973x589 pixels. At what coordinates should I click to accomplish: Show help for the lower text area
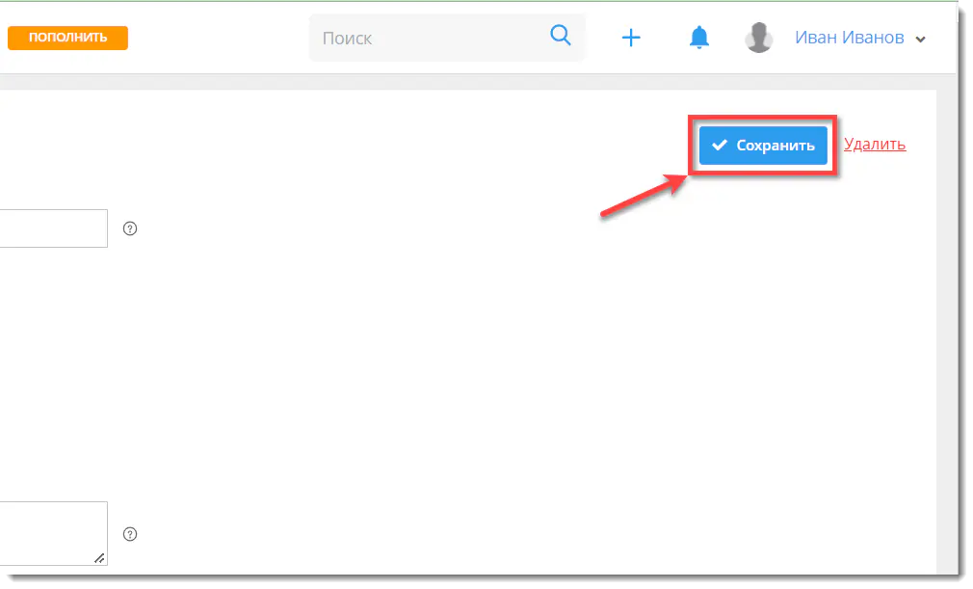pos(130,534)
